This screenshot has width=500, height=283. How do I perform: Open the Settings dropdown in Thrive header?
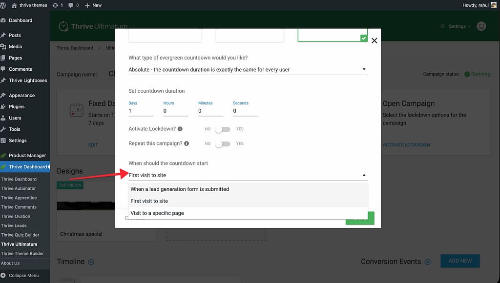point(456,26)
